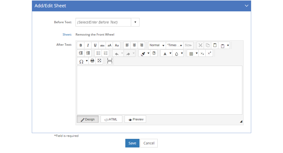Open undo history dropdown

pos(122,54)
